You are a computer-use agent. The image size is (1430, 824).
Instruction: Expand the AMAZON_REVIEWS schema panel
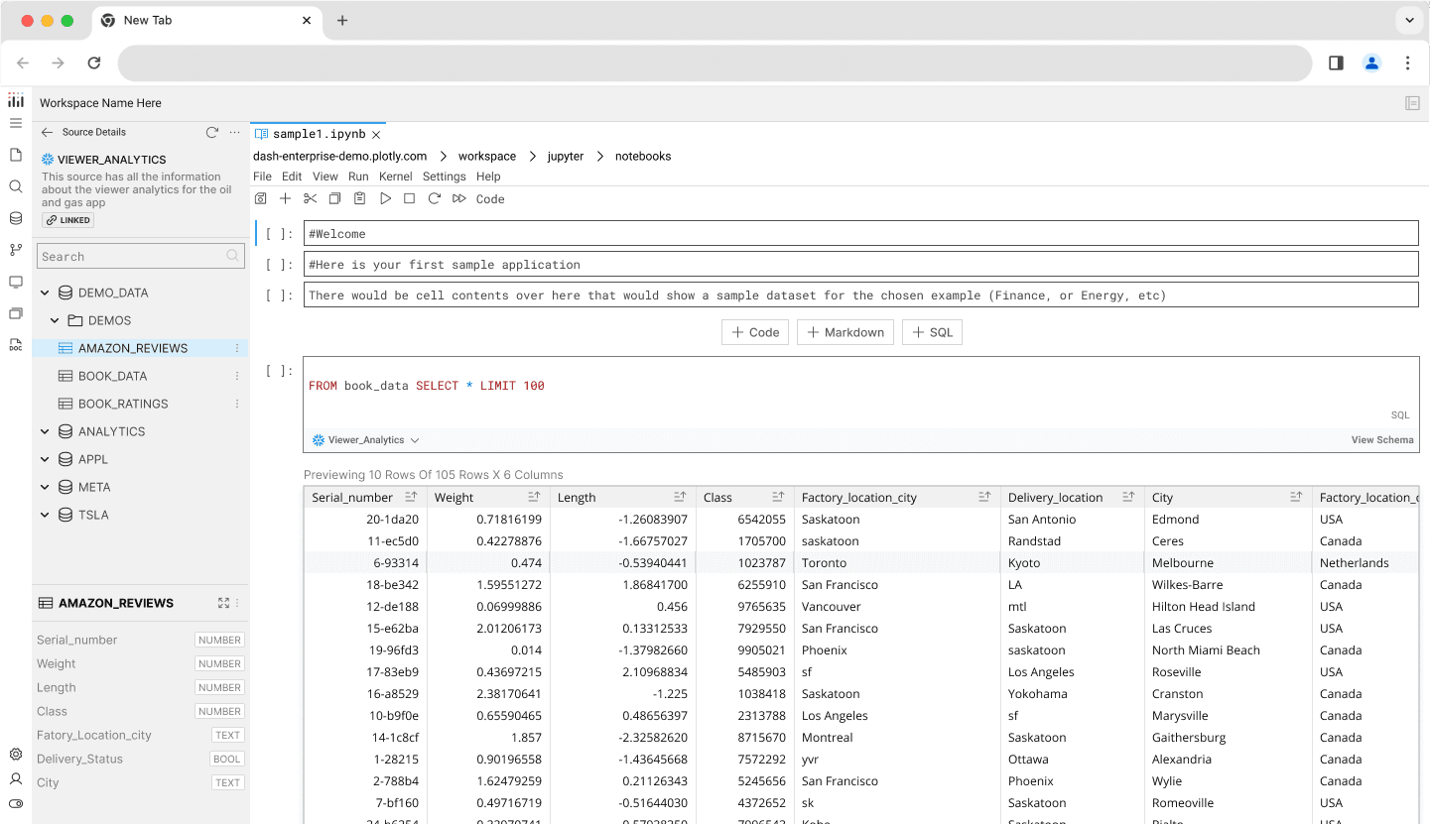click(x=223, y=603)
